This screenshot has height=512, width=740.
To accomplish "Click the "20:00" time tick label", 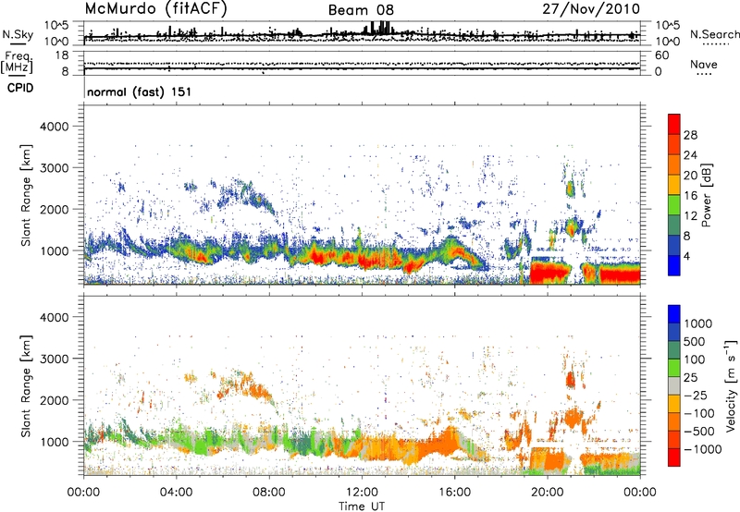I will [x=548, y=493].
